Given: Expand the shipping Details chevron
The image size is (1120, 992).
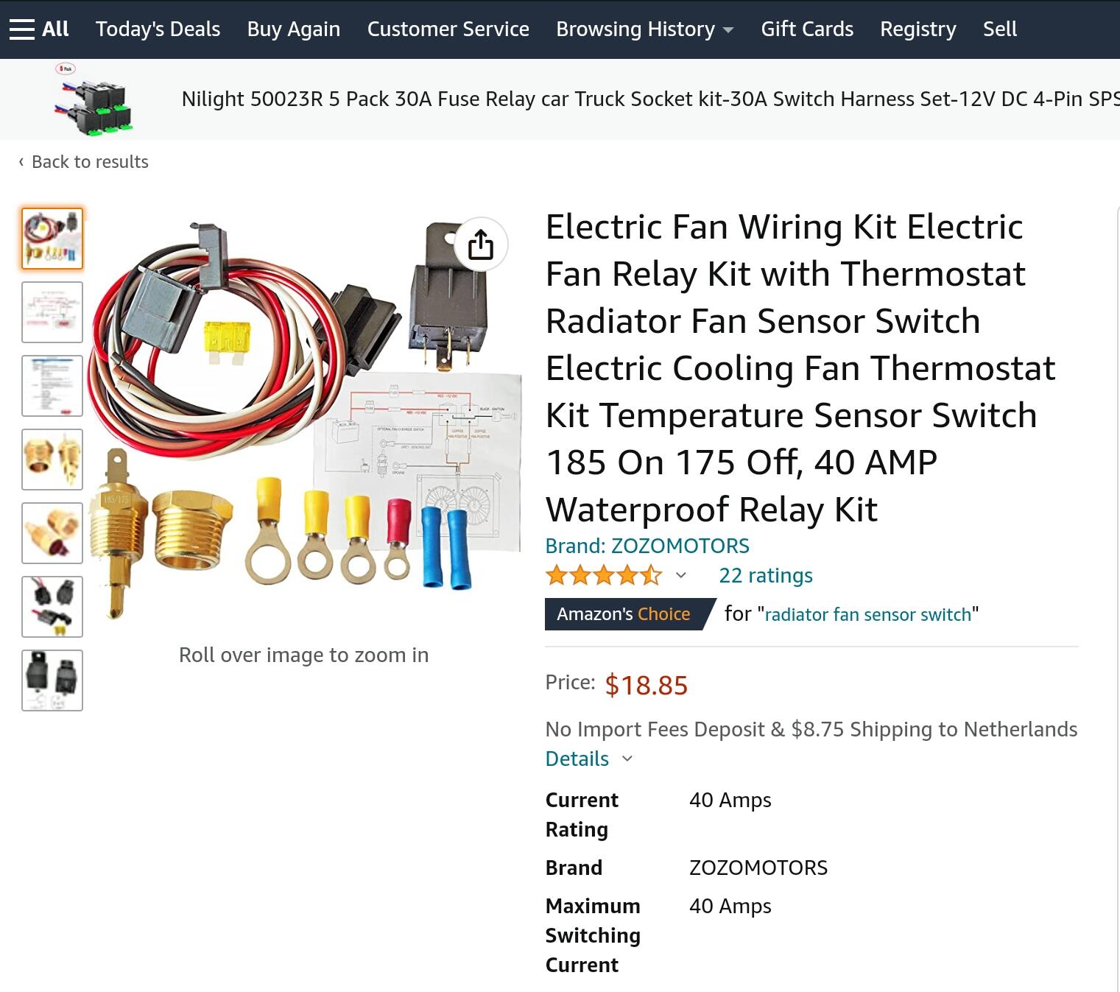Looking at the screenshot, I should point(627,759).
